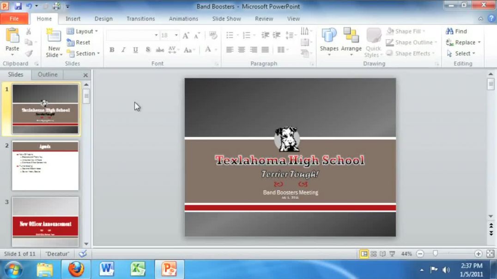497x279 pixels.
Task: Switch to the Review tab
Action: point(264,18)
